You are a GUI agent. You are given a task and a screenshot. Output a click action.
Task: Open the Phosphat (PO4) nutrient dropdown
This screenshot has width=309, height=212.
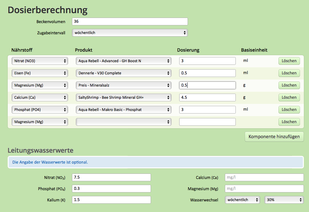40,110
